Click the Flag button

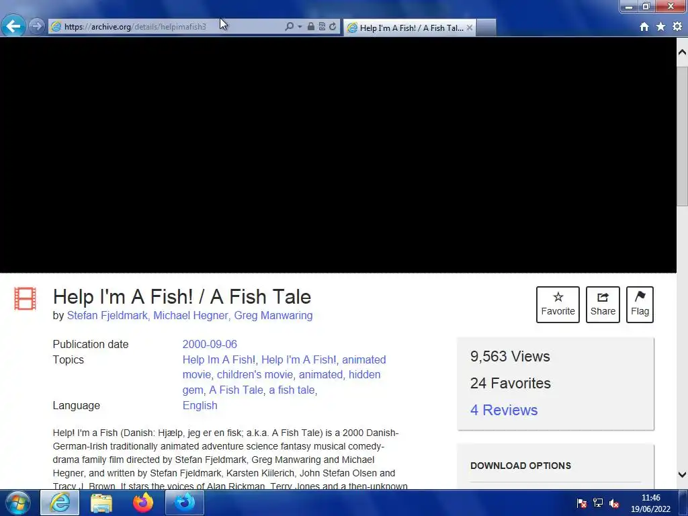click(640, 304)
